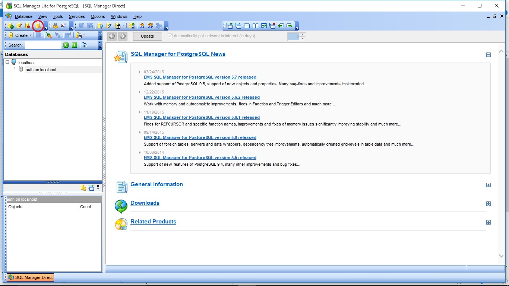Click the Tile Horizontally windows icon

point(247,26)
